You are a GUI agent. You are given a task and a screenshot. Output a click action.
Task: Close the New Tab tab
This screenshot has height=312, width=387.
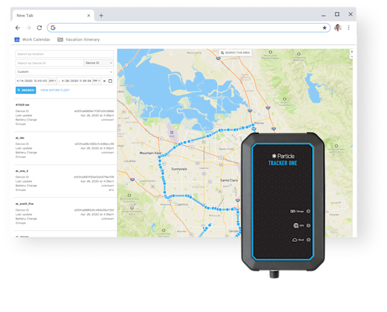tap(88, 15)
